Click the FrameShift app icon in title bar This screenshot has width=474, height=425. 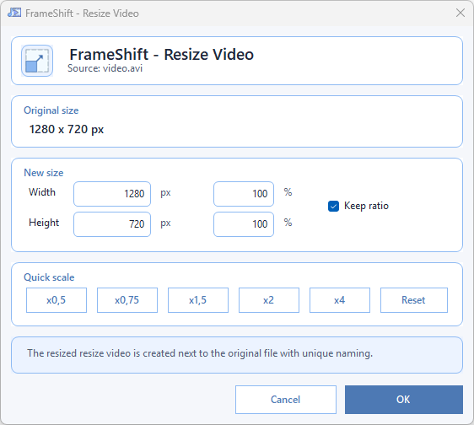pyautogui.click(x=14, y=13)
